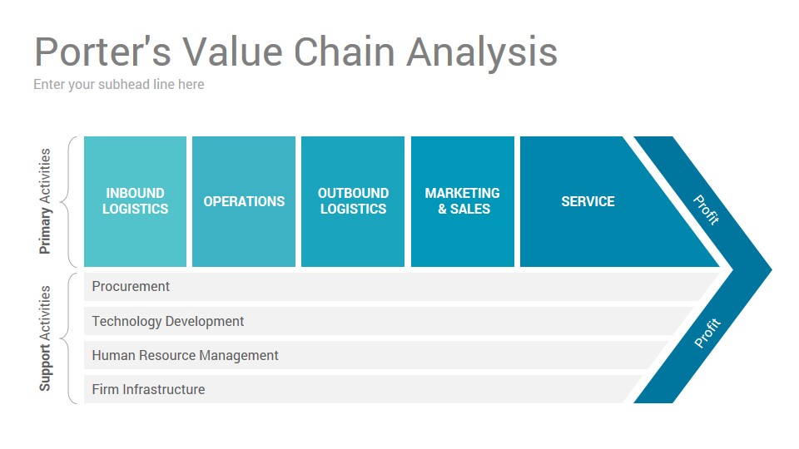Select the curly brace beside Primary Activities
The width and height of the screenshot is (799, 449).
pyautogui.click(x=69, y=201)
